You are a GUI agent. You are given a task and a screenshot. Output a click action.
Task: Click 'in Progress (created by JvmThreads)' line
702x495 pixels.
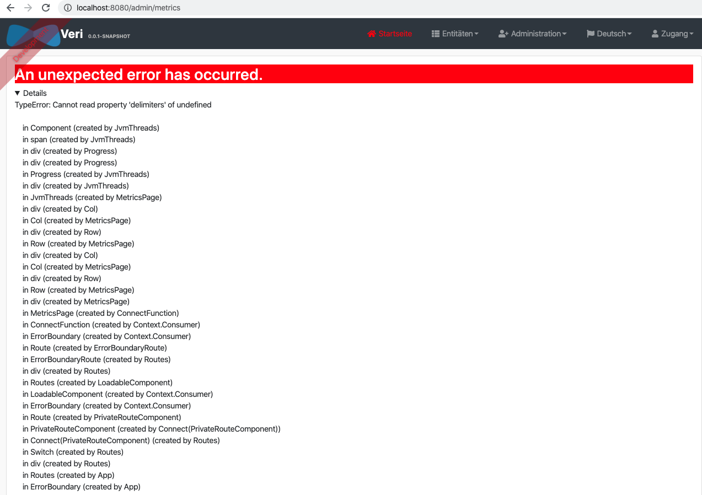click(86, 174)
